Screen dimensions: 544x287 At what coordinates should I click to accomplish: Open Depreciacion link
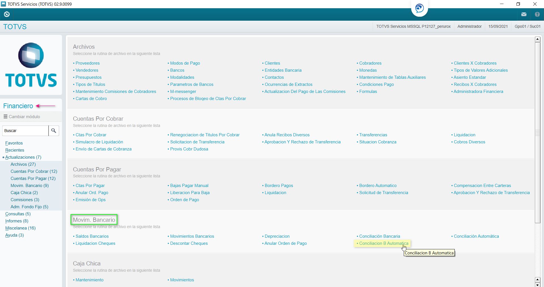277,236
